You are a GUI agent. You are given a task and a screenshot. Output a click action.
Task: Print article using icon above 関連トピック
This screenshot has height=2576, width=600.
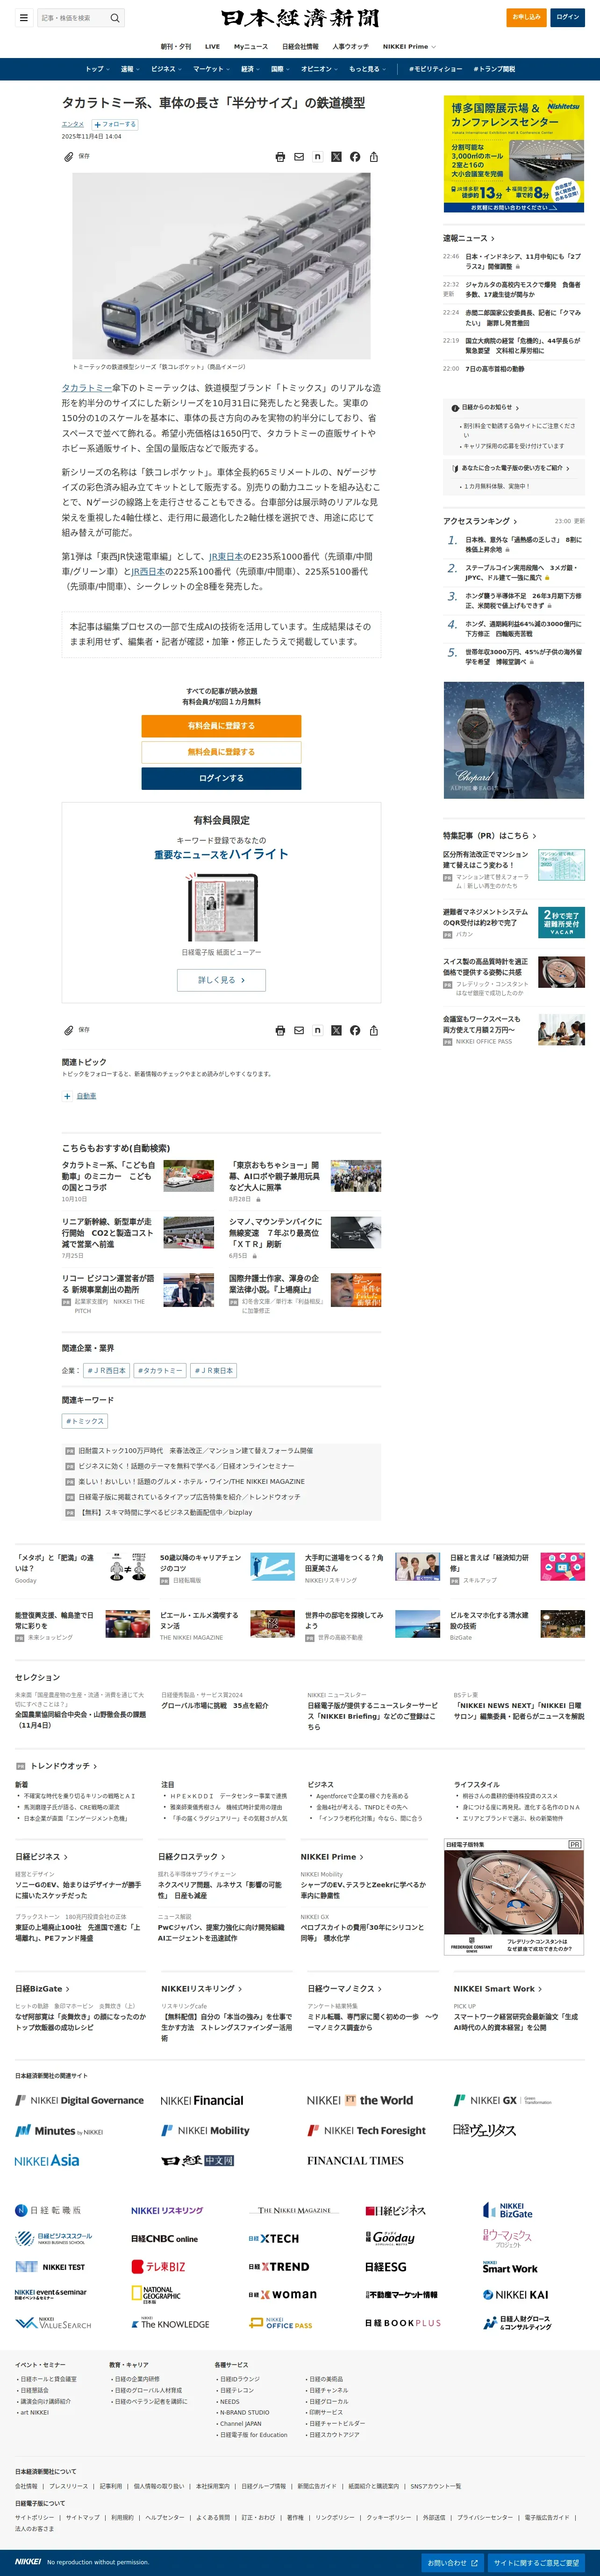click(x=280, y=1030)
